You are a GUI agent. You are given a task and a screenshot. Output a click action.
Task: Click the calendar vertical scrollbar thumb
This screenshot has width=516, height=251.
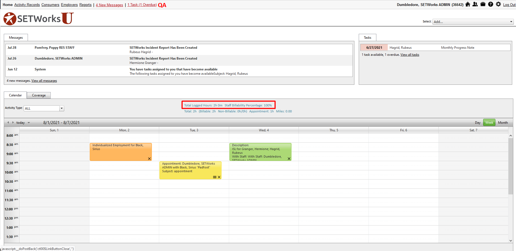click(511, 167)
